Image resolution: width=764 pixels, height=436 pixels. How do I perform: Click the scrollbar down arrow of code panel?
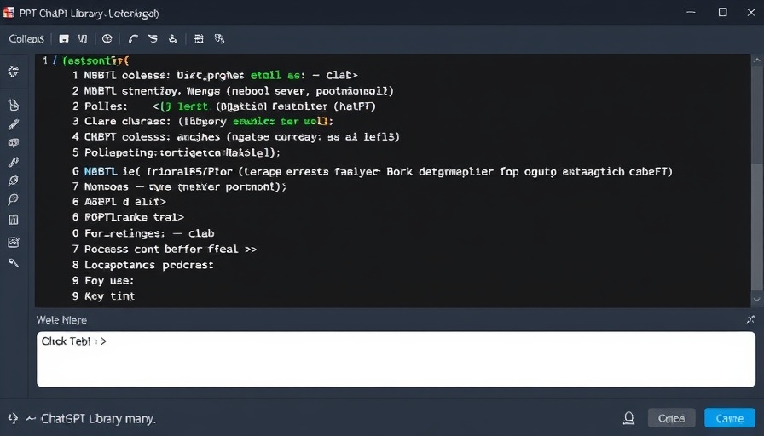[x=757, y=300]
